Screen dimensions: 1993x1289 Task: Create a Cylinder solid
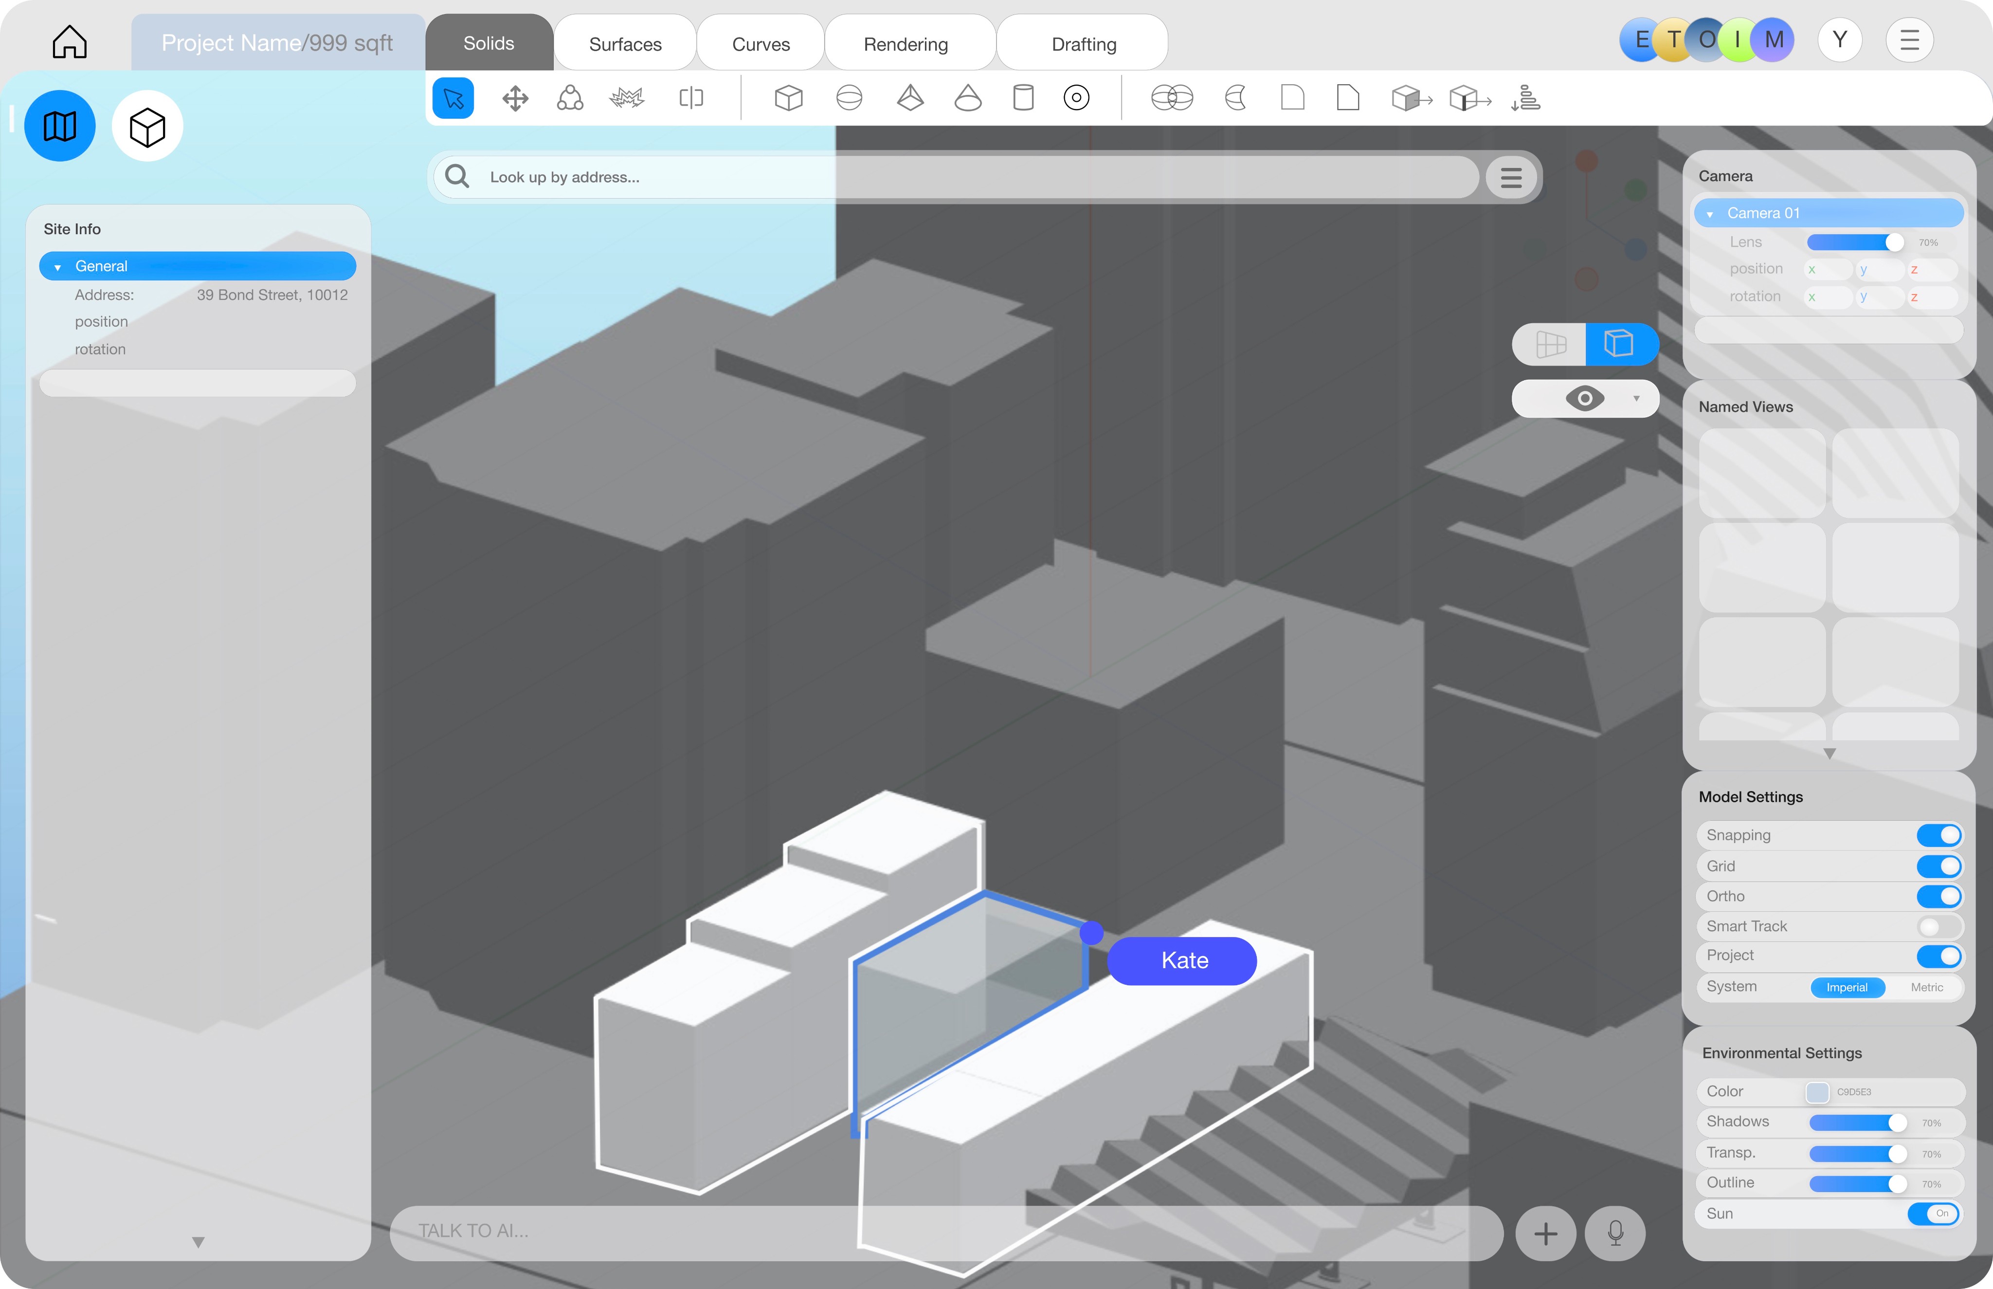pos(1023,99)
